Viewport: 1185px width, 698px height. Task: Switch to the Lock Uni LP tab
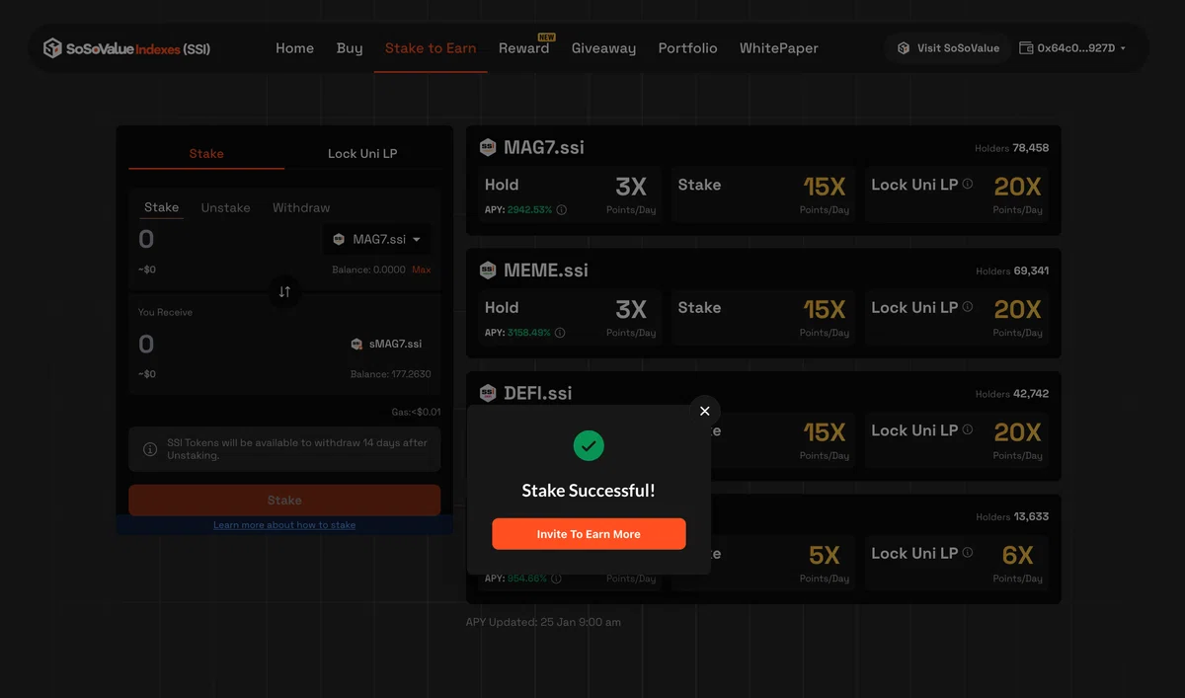(x=362, y=154)
